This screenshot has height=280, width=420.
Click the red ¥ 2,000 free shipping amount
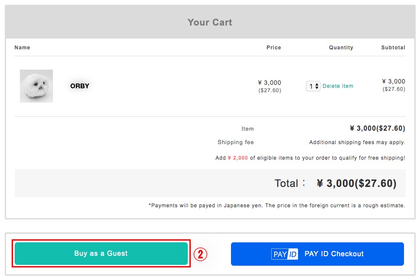point(237,158)
